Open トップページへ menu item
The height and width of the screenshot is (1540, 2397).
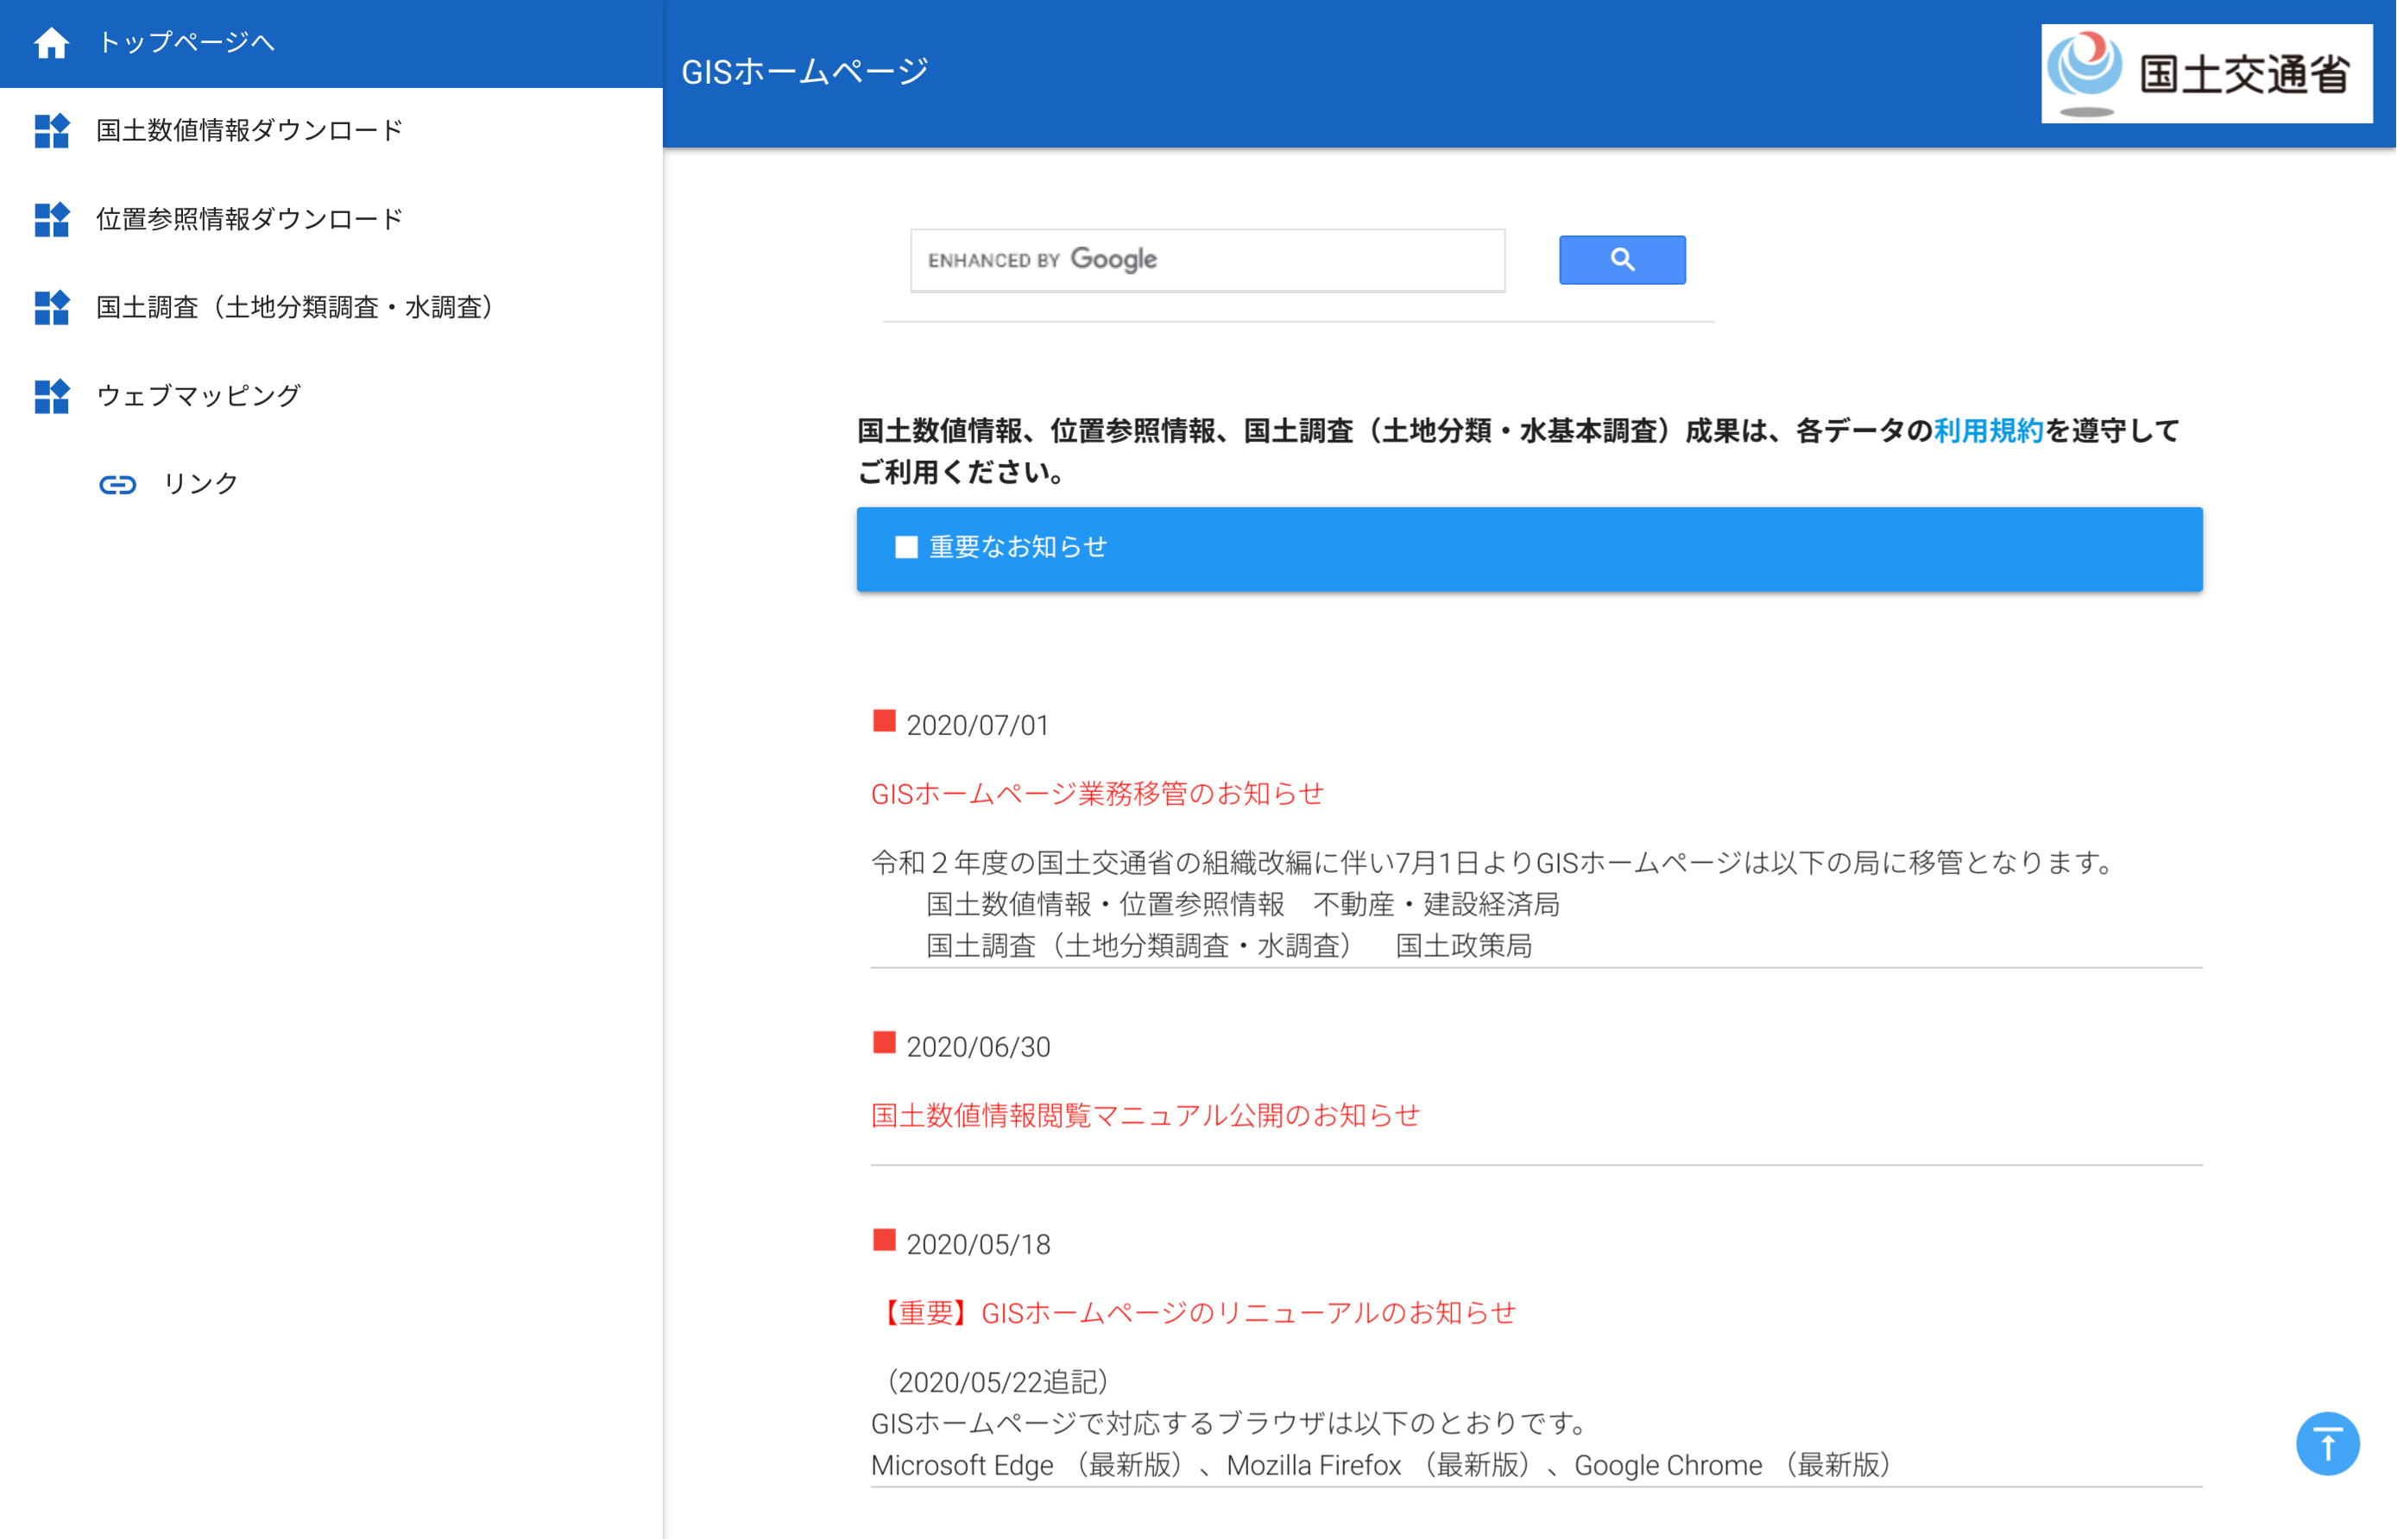tap(186, 43)
